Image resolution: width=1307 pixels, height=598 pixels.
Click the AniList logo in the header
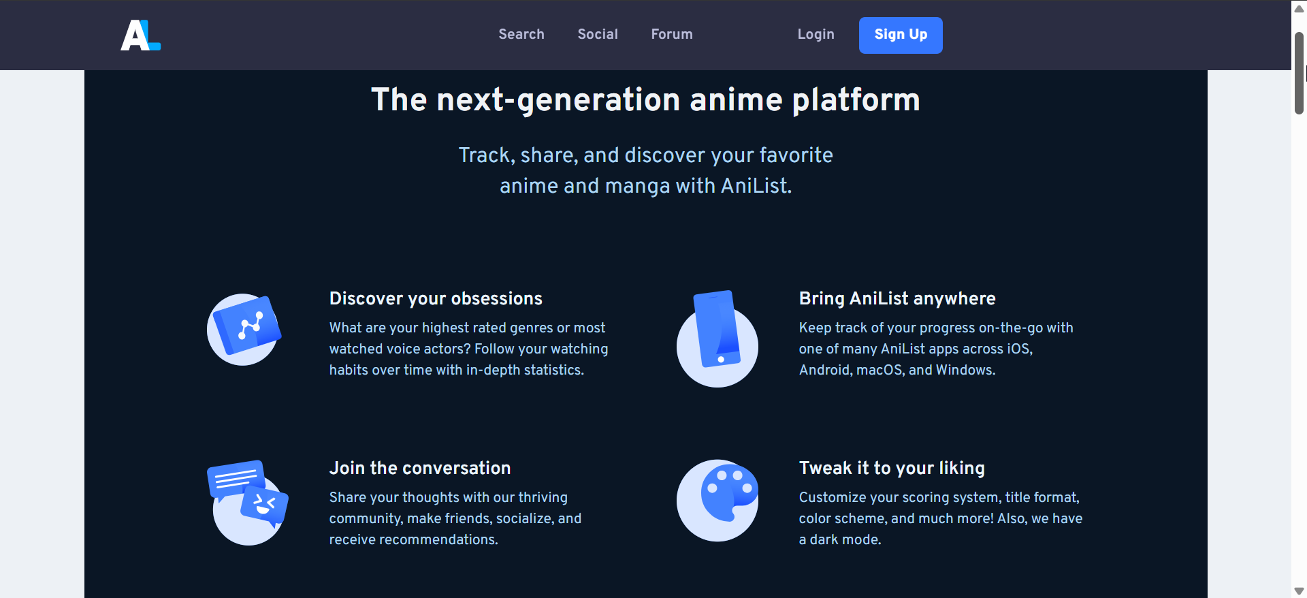coord(141,35)
